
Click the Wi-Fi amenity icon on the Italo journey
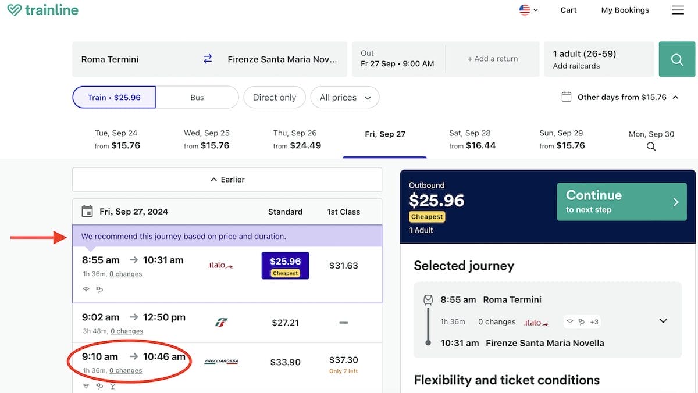86,288
